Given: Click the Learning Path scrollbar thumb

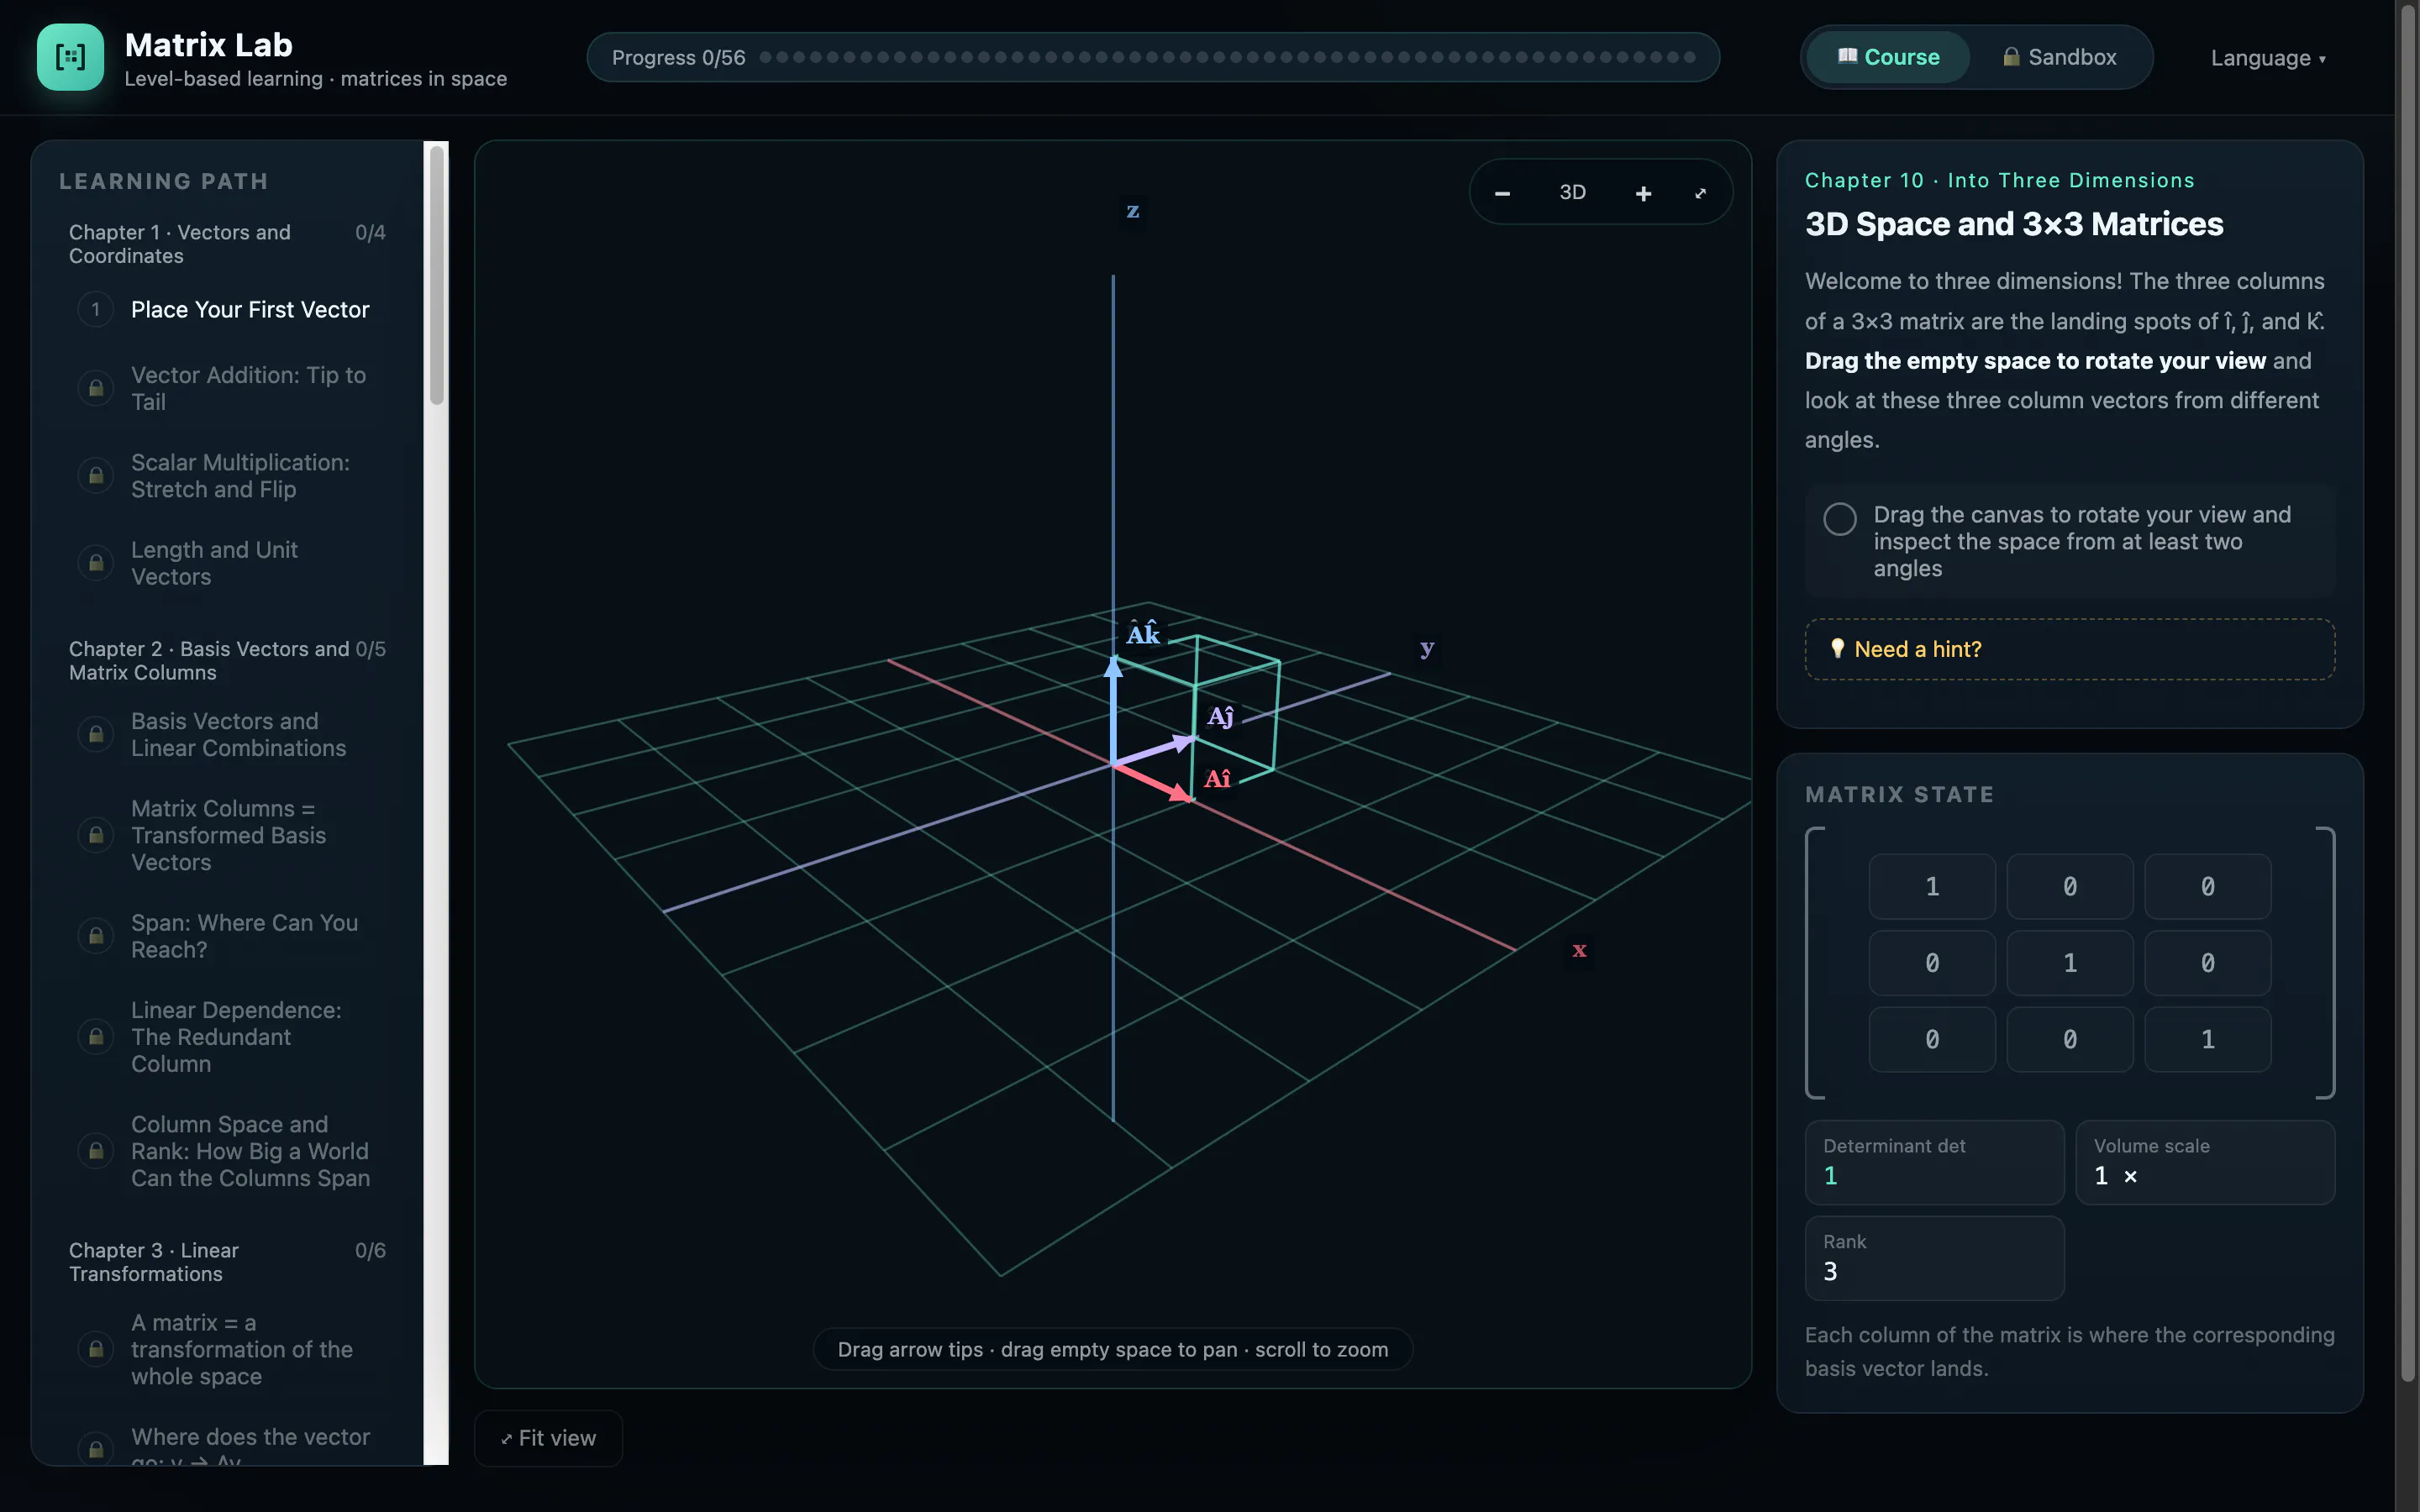Looking at the screenshot, I should coord(436,275).
